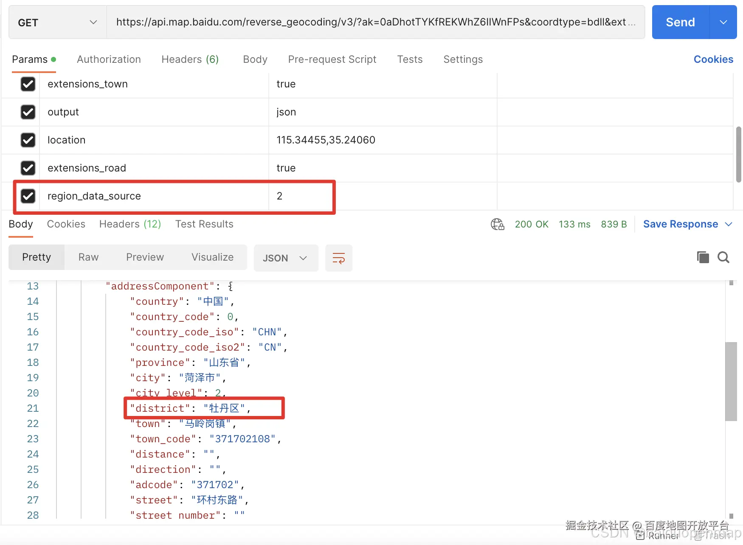The height and width of the screenshot is (545, 743).
Task: Click the response body vertical scrollbar
Action: point(731,381)
